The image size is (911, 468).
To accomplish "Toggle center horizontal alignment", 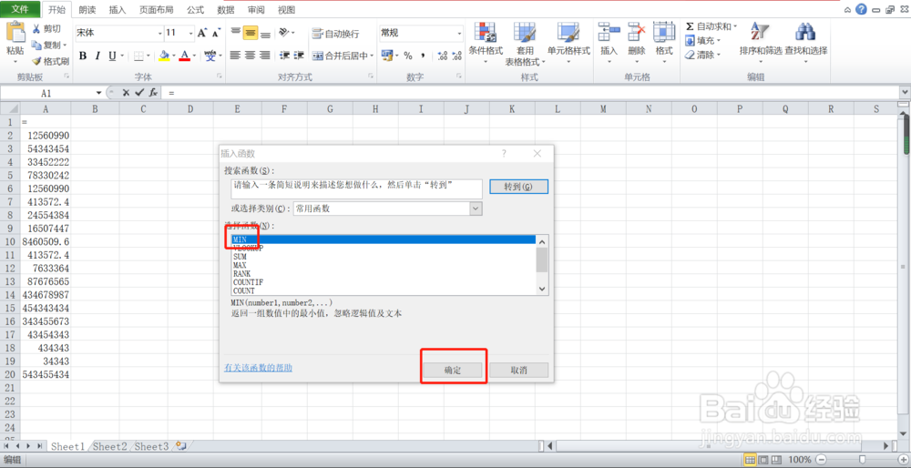I will point(251,56).
